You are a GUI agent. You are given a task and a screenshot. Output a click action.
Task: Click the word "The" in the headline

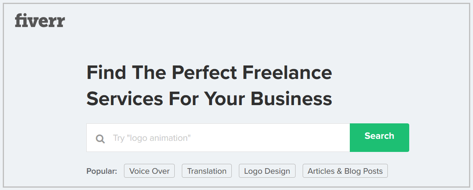(x=149, y=73)
